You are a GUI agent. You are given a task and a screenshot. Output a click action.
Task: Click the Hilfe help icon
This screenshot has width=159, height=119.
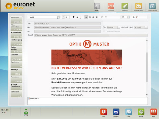click(103, 112)
